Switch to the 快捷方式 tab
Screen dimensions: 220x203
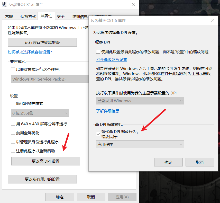click(28, 16)
